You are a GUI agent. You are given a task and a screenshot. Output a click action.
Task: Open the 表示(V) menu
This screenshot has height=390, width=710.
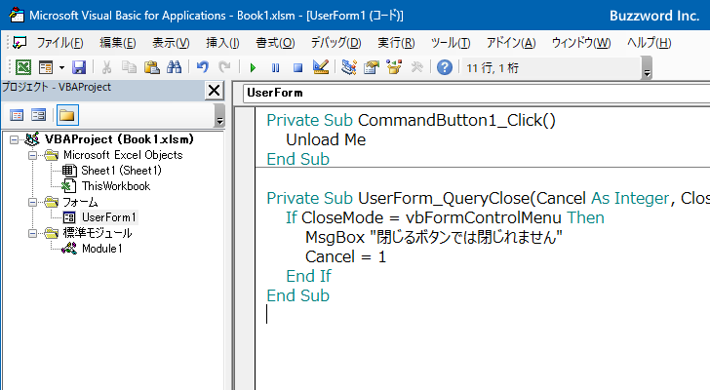(171, 43)
